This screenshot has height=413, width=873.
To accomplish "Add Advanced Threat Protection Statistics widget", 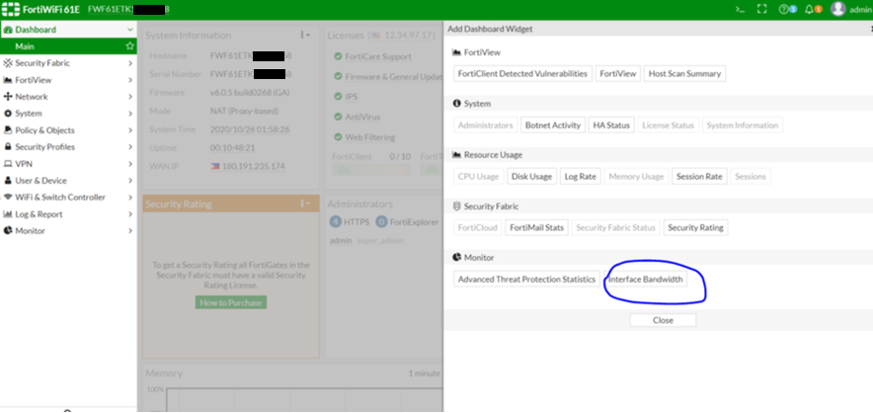I will tap(526, 280).
